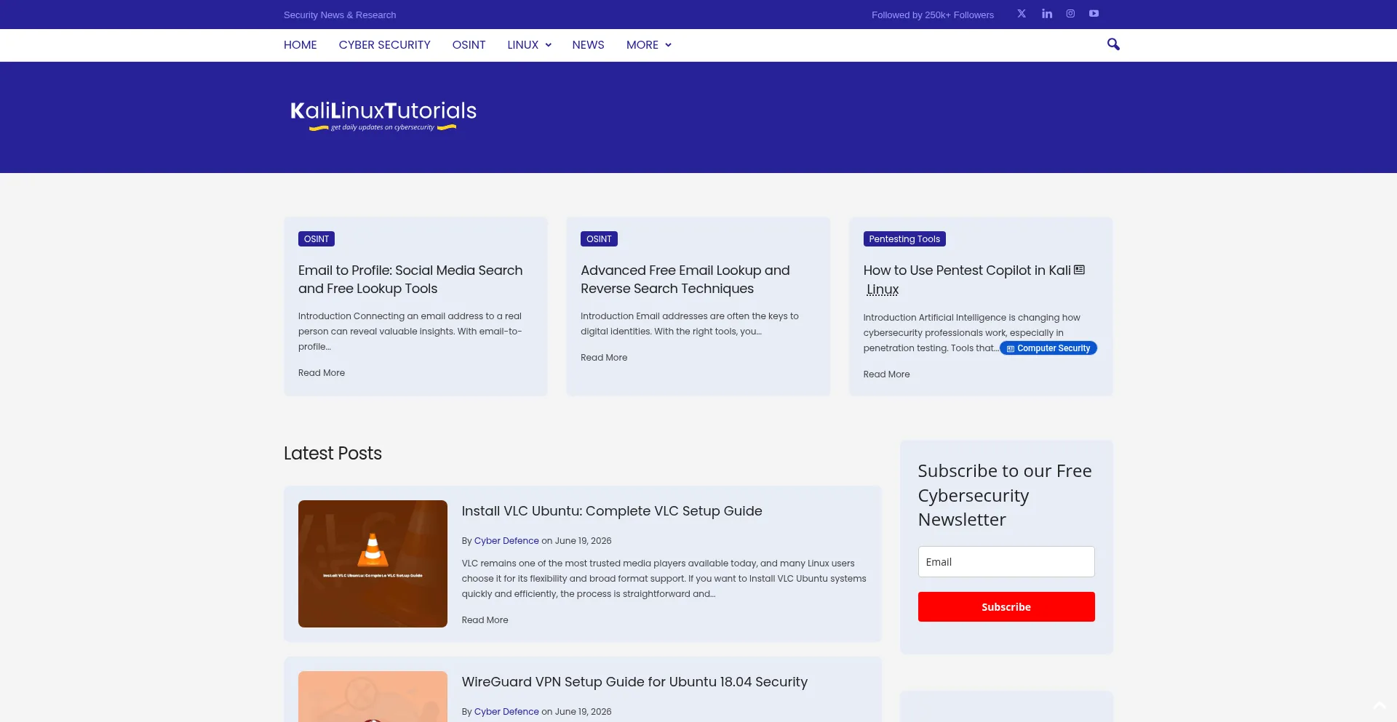Click 'Security News & Research' top bar text

(x=340, y=15)
